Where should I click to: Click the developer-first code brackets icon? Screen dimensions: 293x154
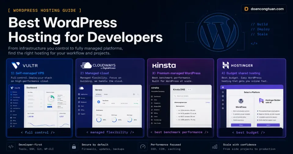coord(11,147)
